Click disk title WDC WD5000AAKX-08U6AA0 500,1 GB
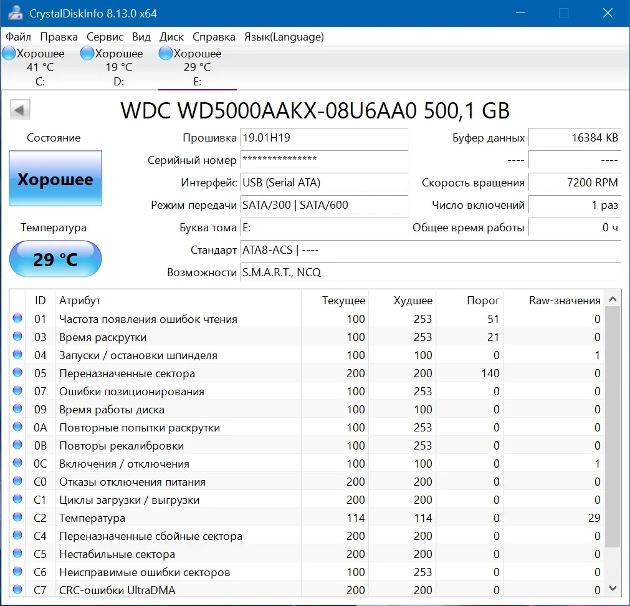The height and width of the screenshot is (606, 630). 315,110
